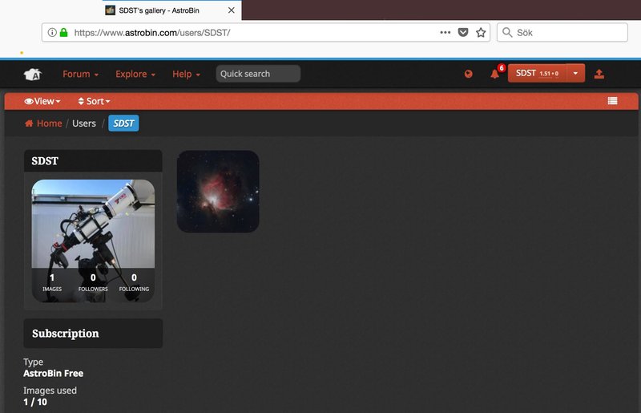Open the language globe icon
Viewport: 641px width, 413px height.
tap(469, 74)
